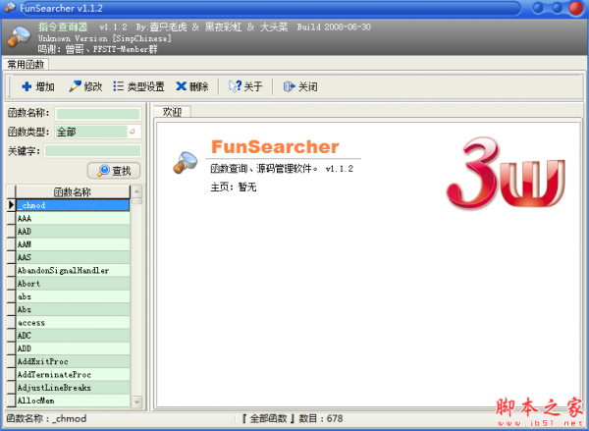Click the 关闭 (close) door icon

pyautogui.click(x=289, y=86)
